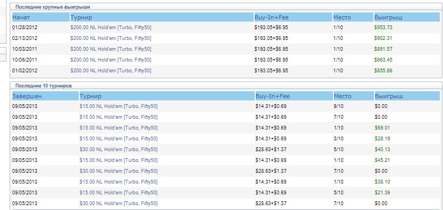
Task: Click the 5/10 place in the $21.39 row
Action: (338, 193)
